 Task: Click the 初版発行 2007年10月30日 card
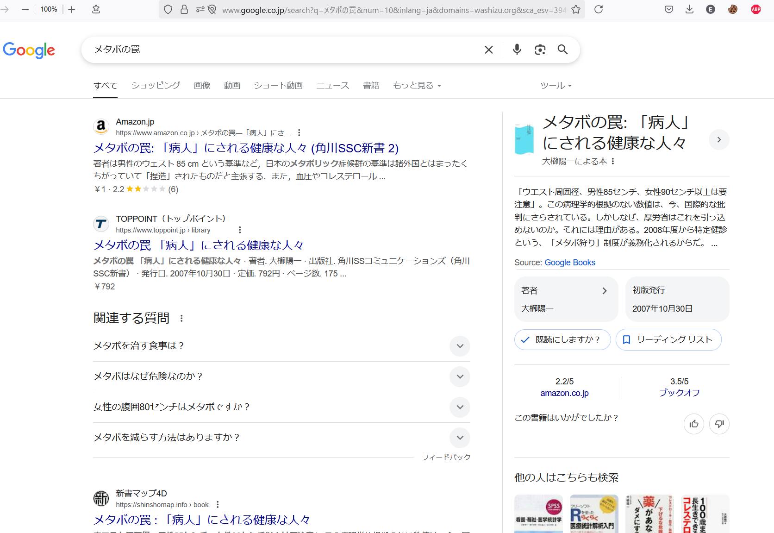677,299
